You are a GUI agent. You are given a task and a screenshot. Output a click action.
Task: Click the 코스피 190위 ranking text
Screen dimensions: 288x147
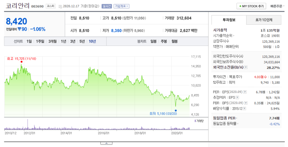click(270, 36)
